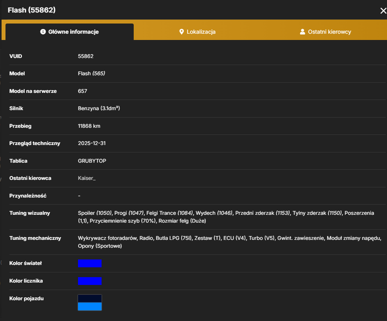387x321 pixels.
Task: Click the engine value Benzyna (3.1dm³)
Action: click(x=99, y=108)
